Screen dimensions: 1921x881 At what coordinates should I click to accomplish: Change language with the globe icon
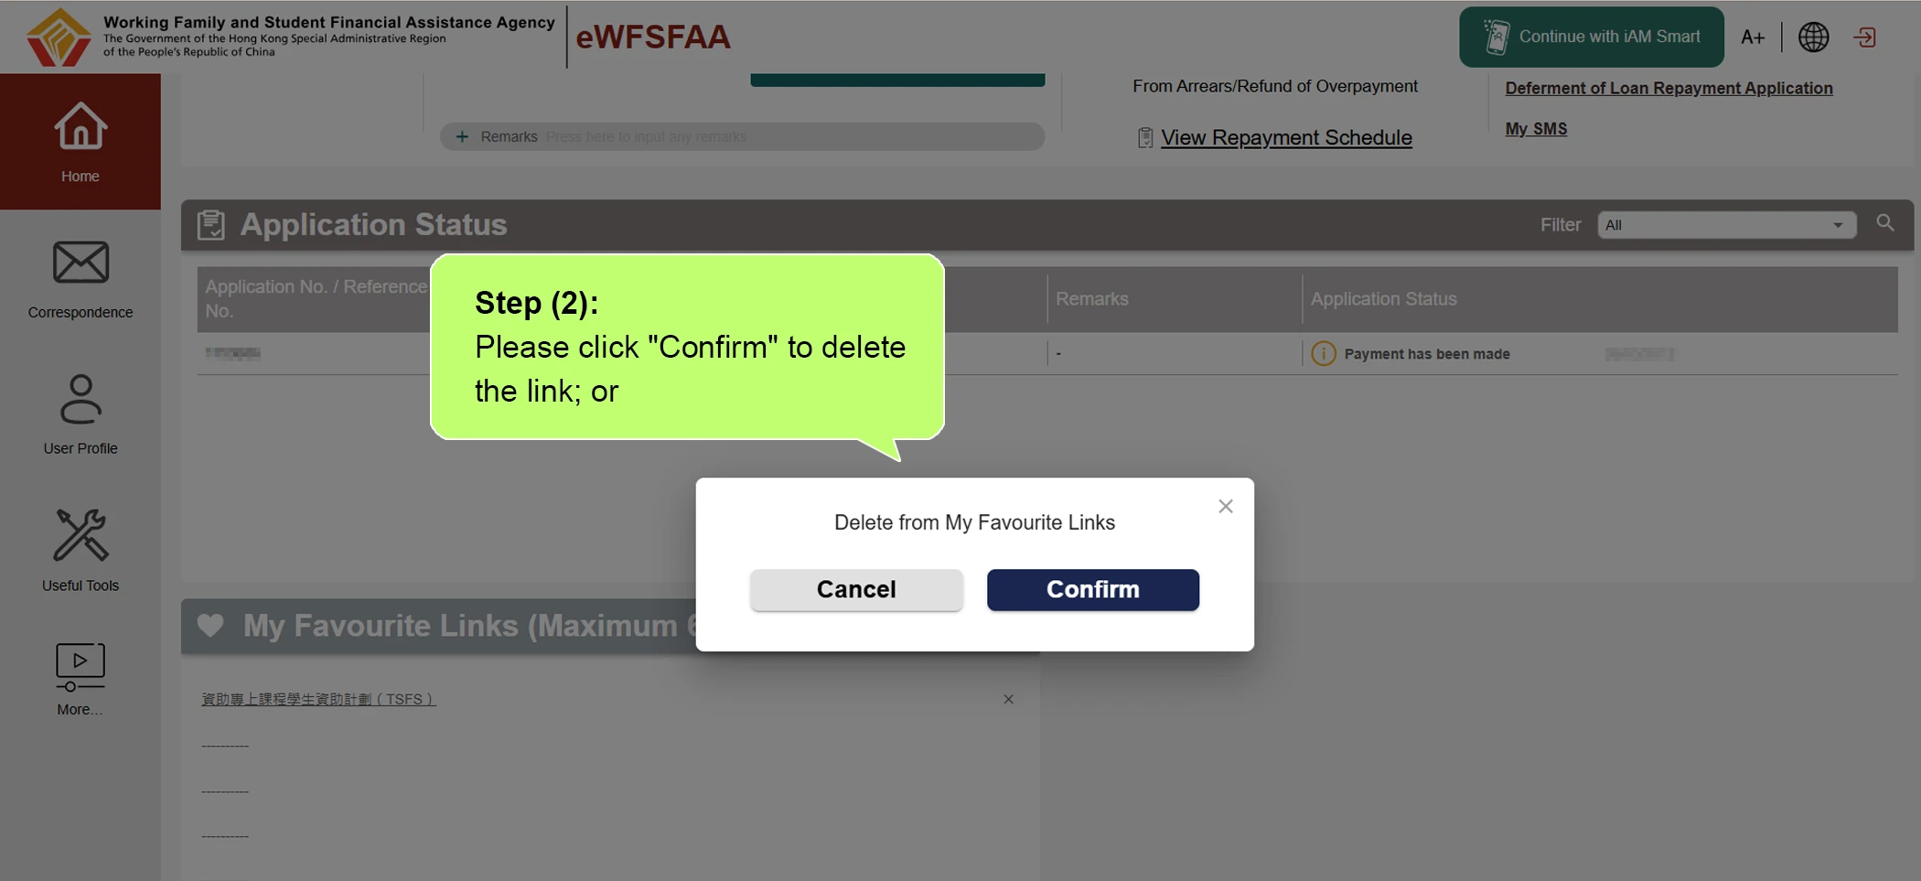coord(1813,38)
